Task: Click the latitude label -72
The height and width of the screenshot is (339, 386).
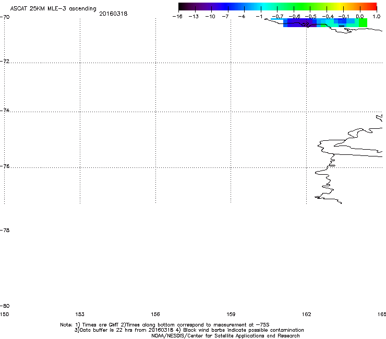Action: 5,61
